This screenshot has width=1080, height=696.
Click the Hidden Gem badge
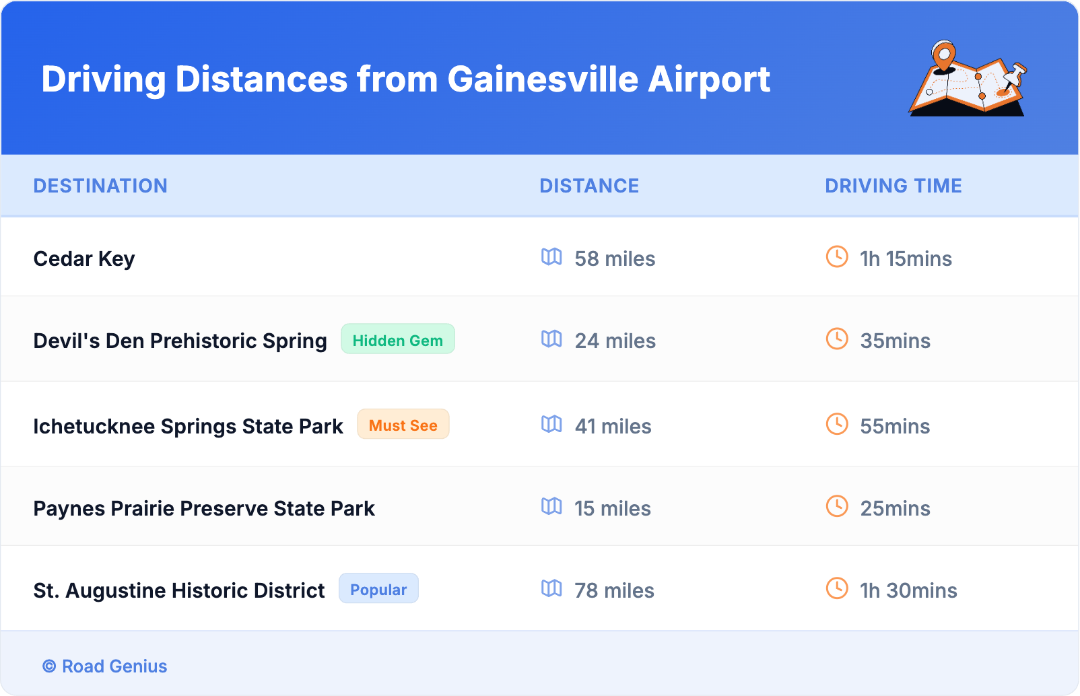(397, 339)
